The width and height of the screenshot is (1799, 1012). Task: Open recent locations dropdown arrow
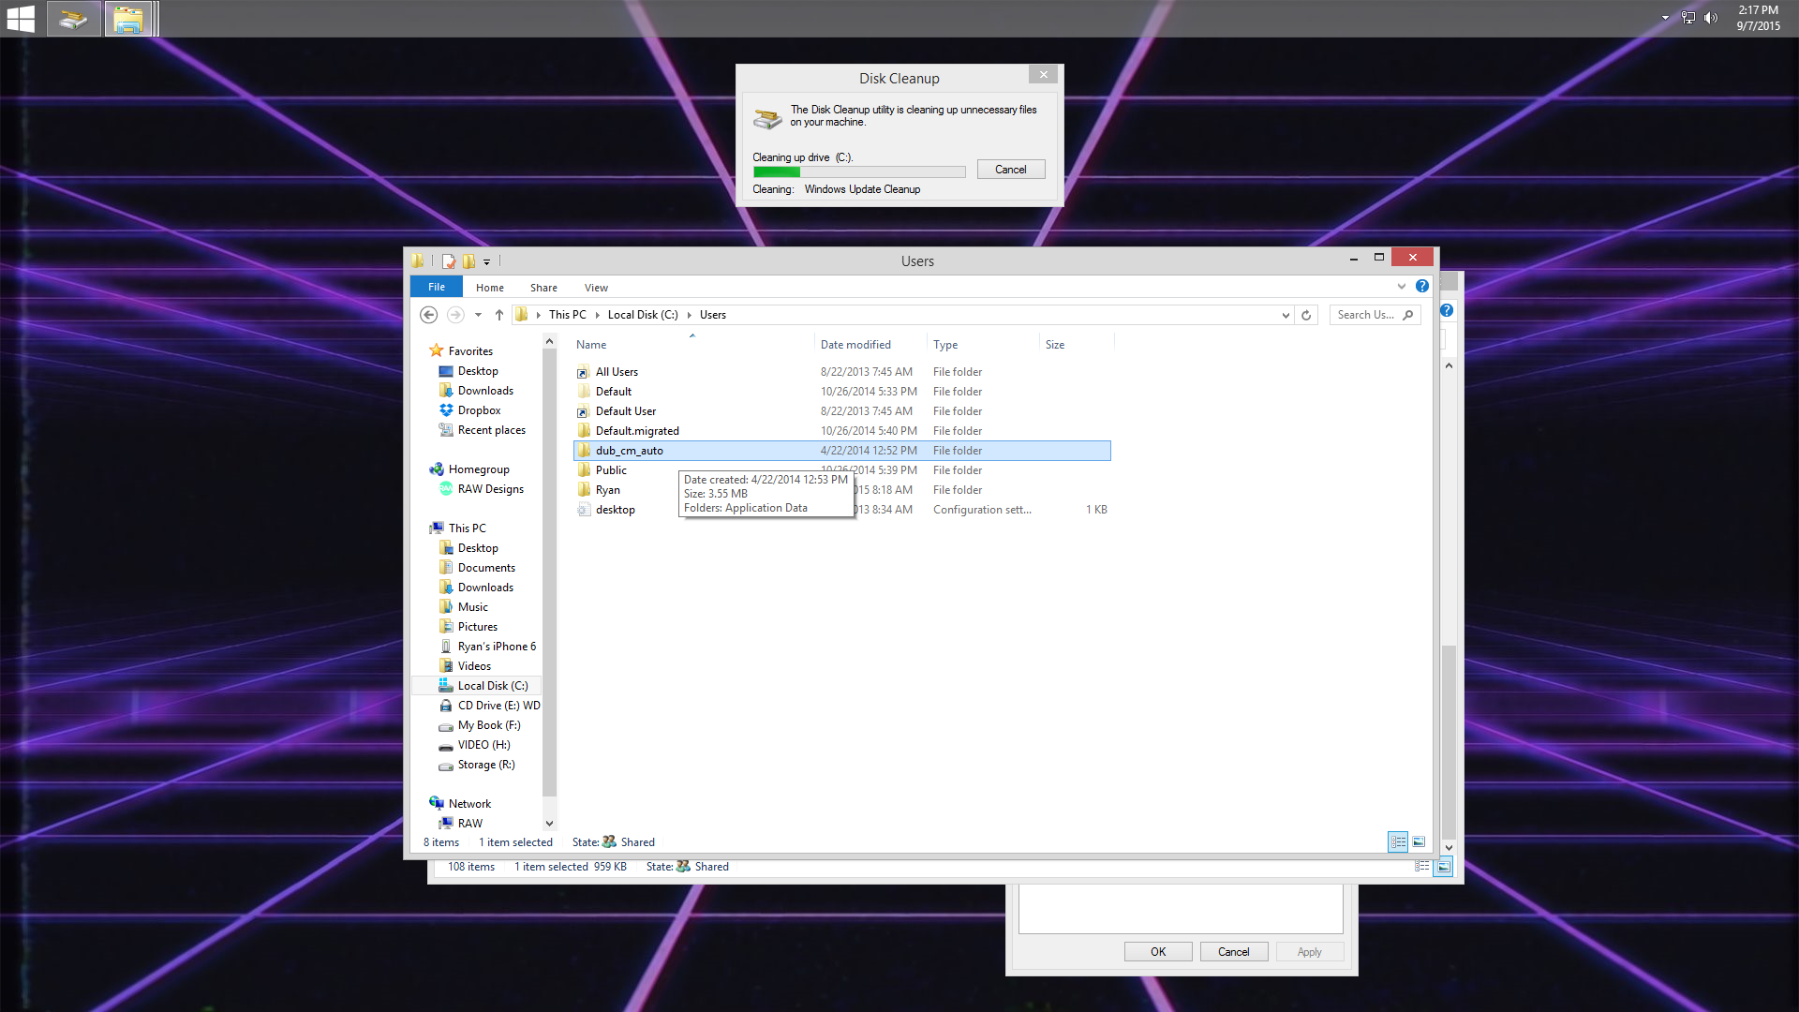(x=478, y=315)
